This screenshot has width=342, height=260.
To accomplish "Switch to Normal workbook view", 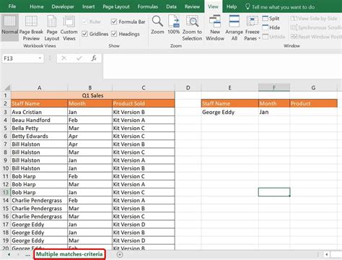I will point(9,27).
